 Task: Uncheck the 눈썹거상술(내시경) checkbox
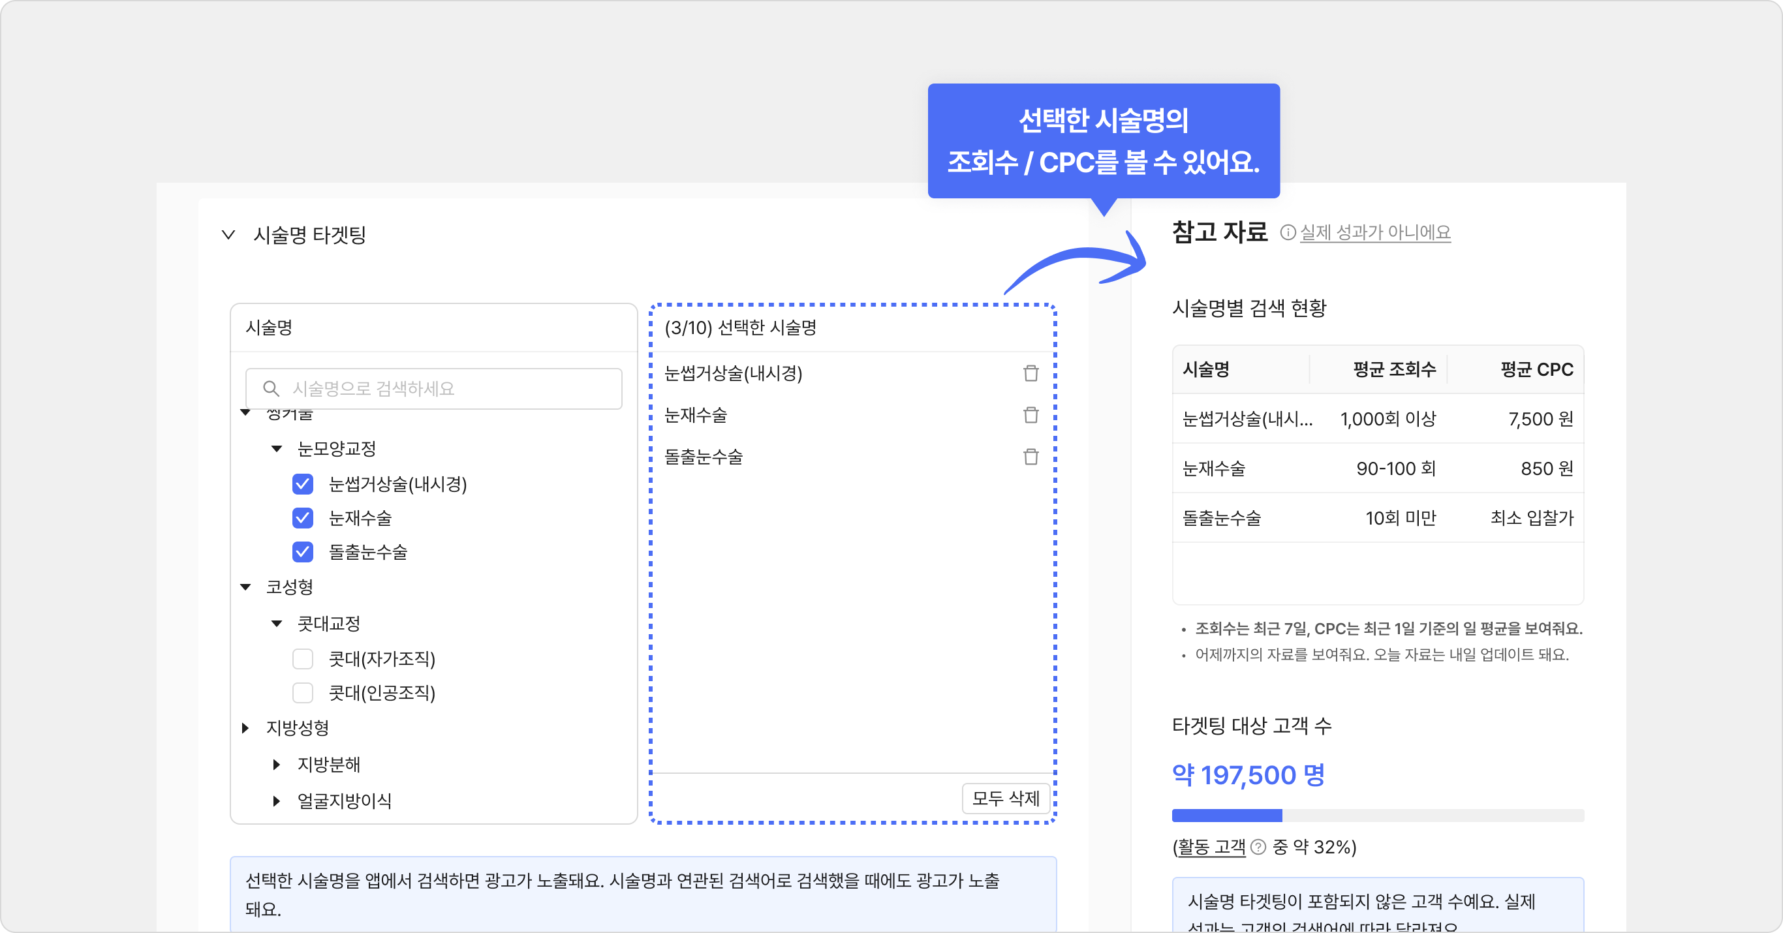pos(302,484)
